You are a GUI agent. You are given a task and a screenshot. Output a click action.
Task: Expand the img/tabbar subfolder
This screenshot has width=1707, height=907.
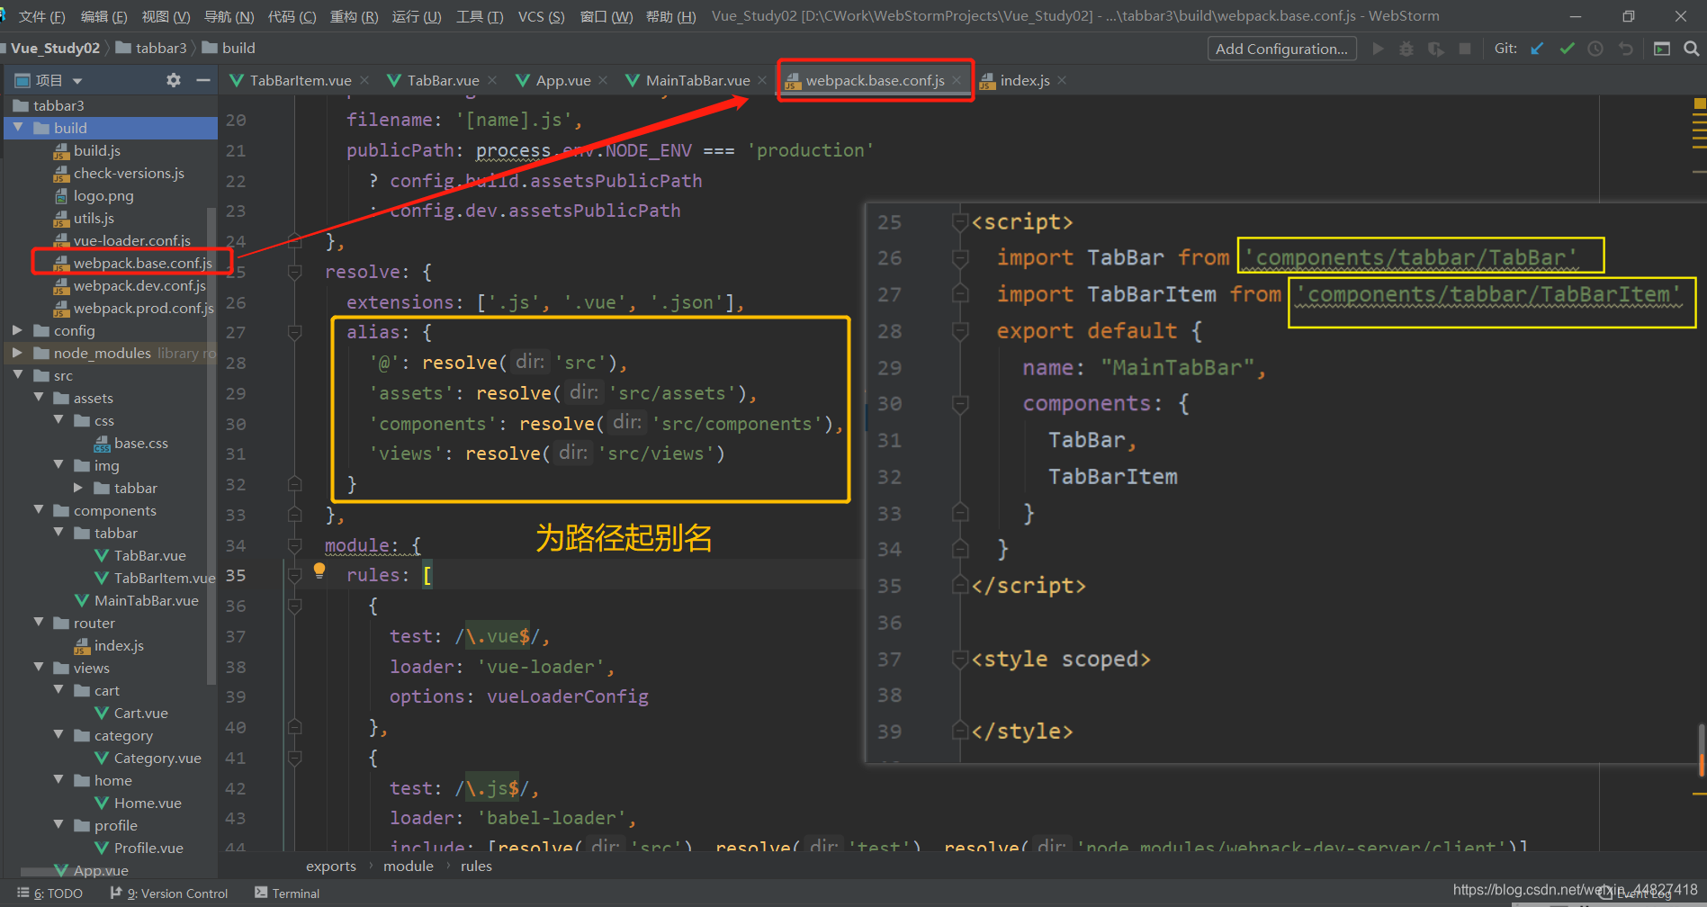(x=78, y=488)
